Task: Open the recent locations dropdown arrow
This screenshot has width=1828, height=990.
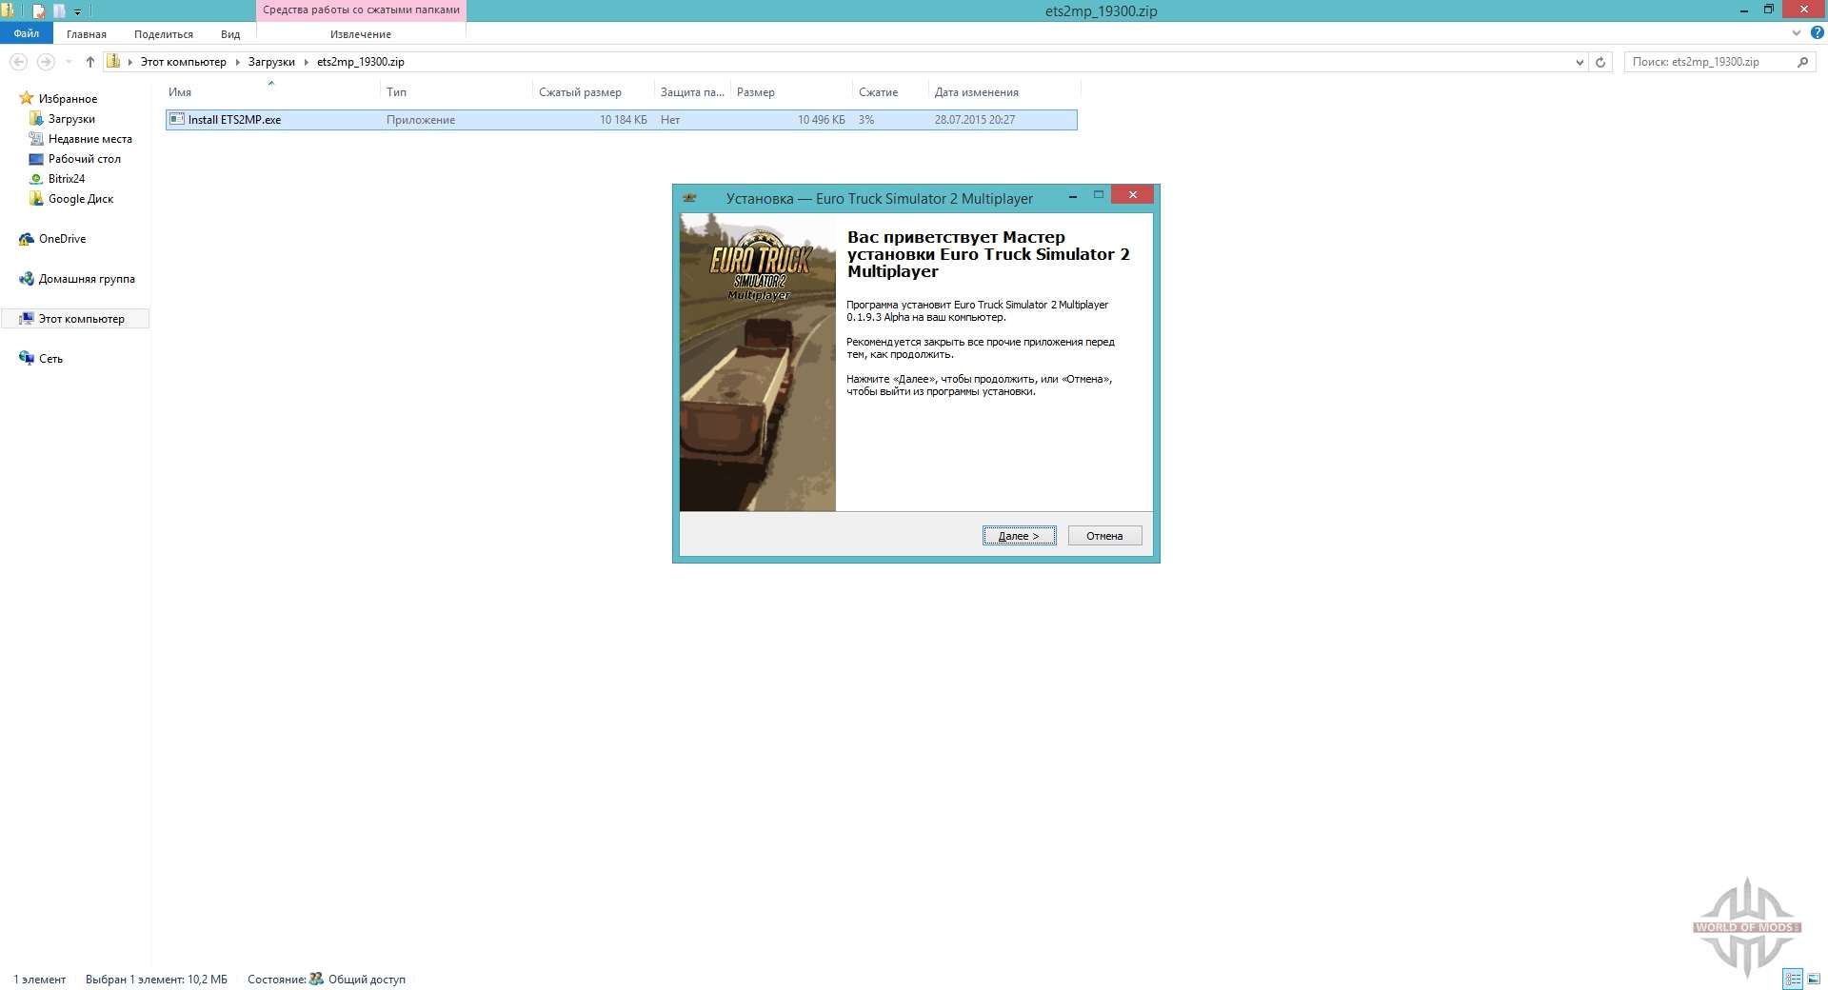Action: 69,62
